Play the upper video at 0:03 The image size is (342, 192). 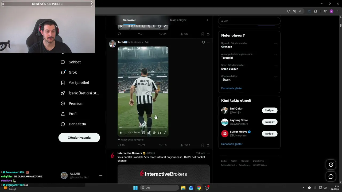(121, 26)
